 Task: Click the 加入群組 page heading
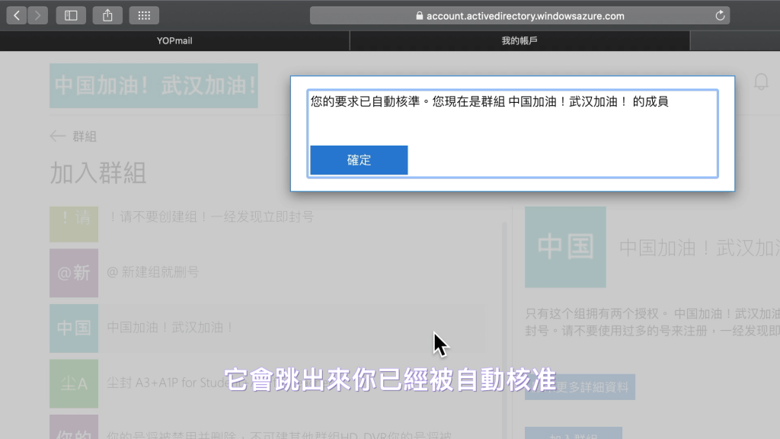98,173
